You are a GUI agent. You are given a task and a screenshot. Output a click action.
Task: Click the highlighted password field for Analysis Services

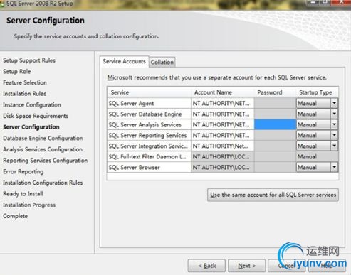coord(275,124)
